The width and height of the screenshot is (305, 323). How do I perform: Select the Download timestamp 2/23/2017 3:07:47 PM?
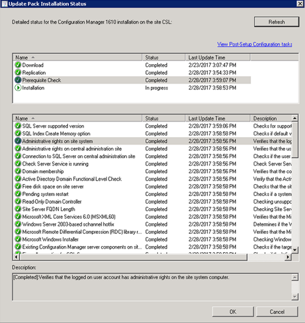(x=212, y=65)
